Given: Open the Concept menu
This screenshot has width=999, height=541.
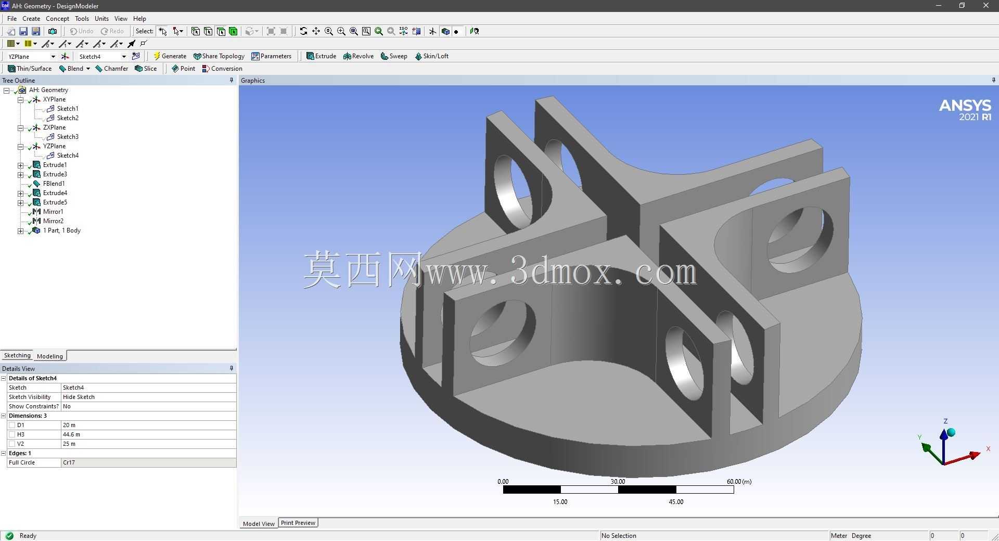Looking at the screenshot, I should [x=57, y=18].
